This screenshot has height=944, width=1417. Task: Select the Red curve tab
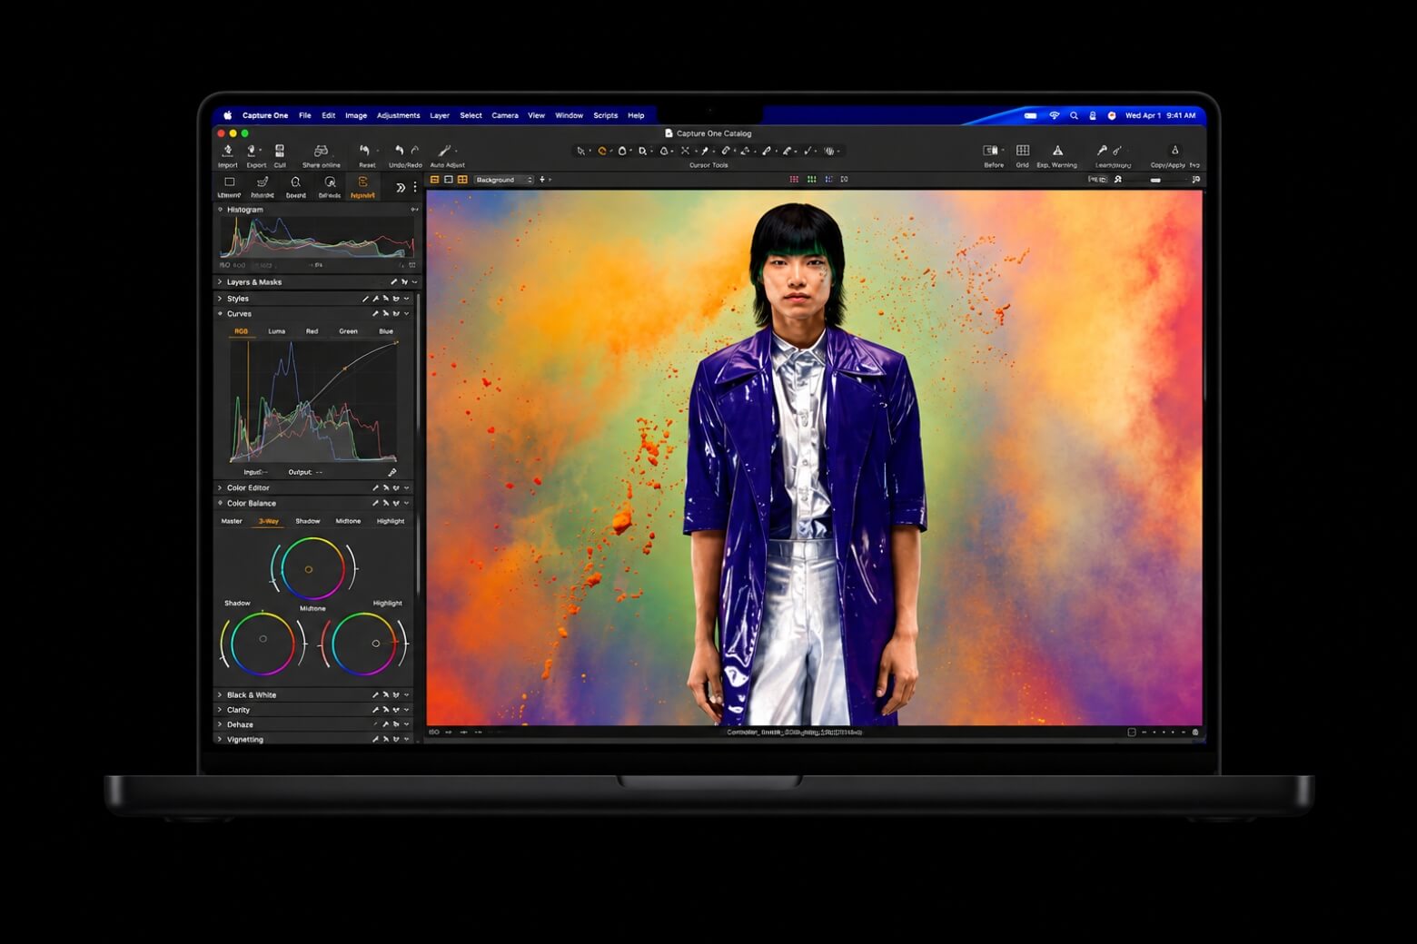[x=312, y=331]
